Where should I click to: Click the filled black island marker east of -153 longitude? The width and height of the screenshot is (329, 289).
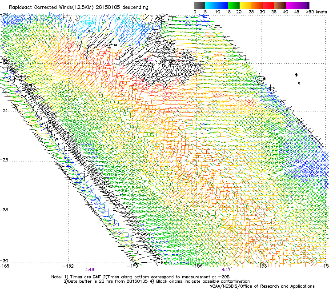coord(296,75)
